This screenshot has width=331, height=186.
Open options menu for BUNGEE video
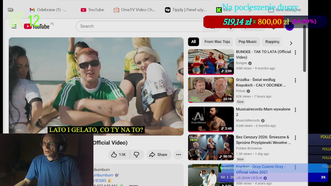(295, 52)
